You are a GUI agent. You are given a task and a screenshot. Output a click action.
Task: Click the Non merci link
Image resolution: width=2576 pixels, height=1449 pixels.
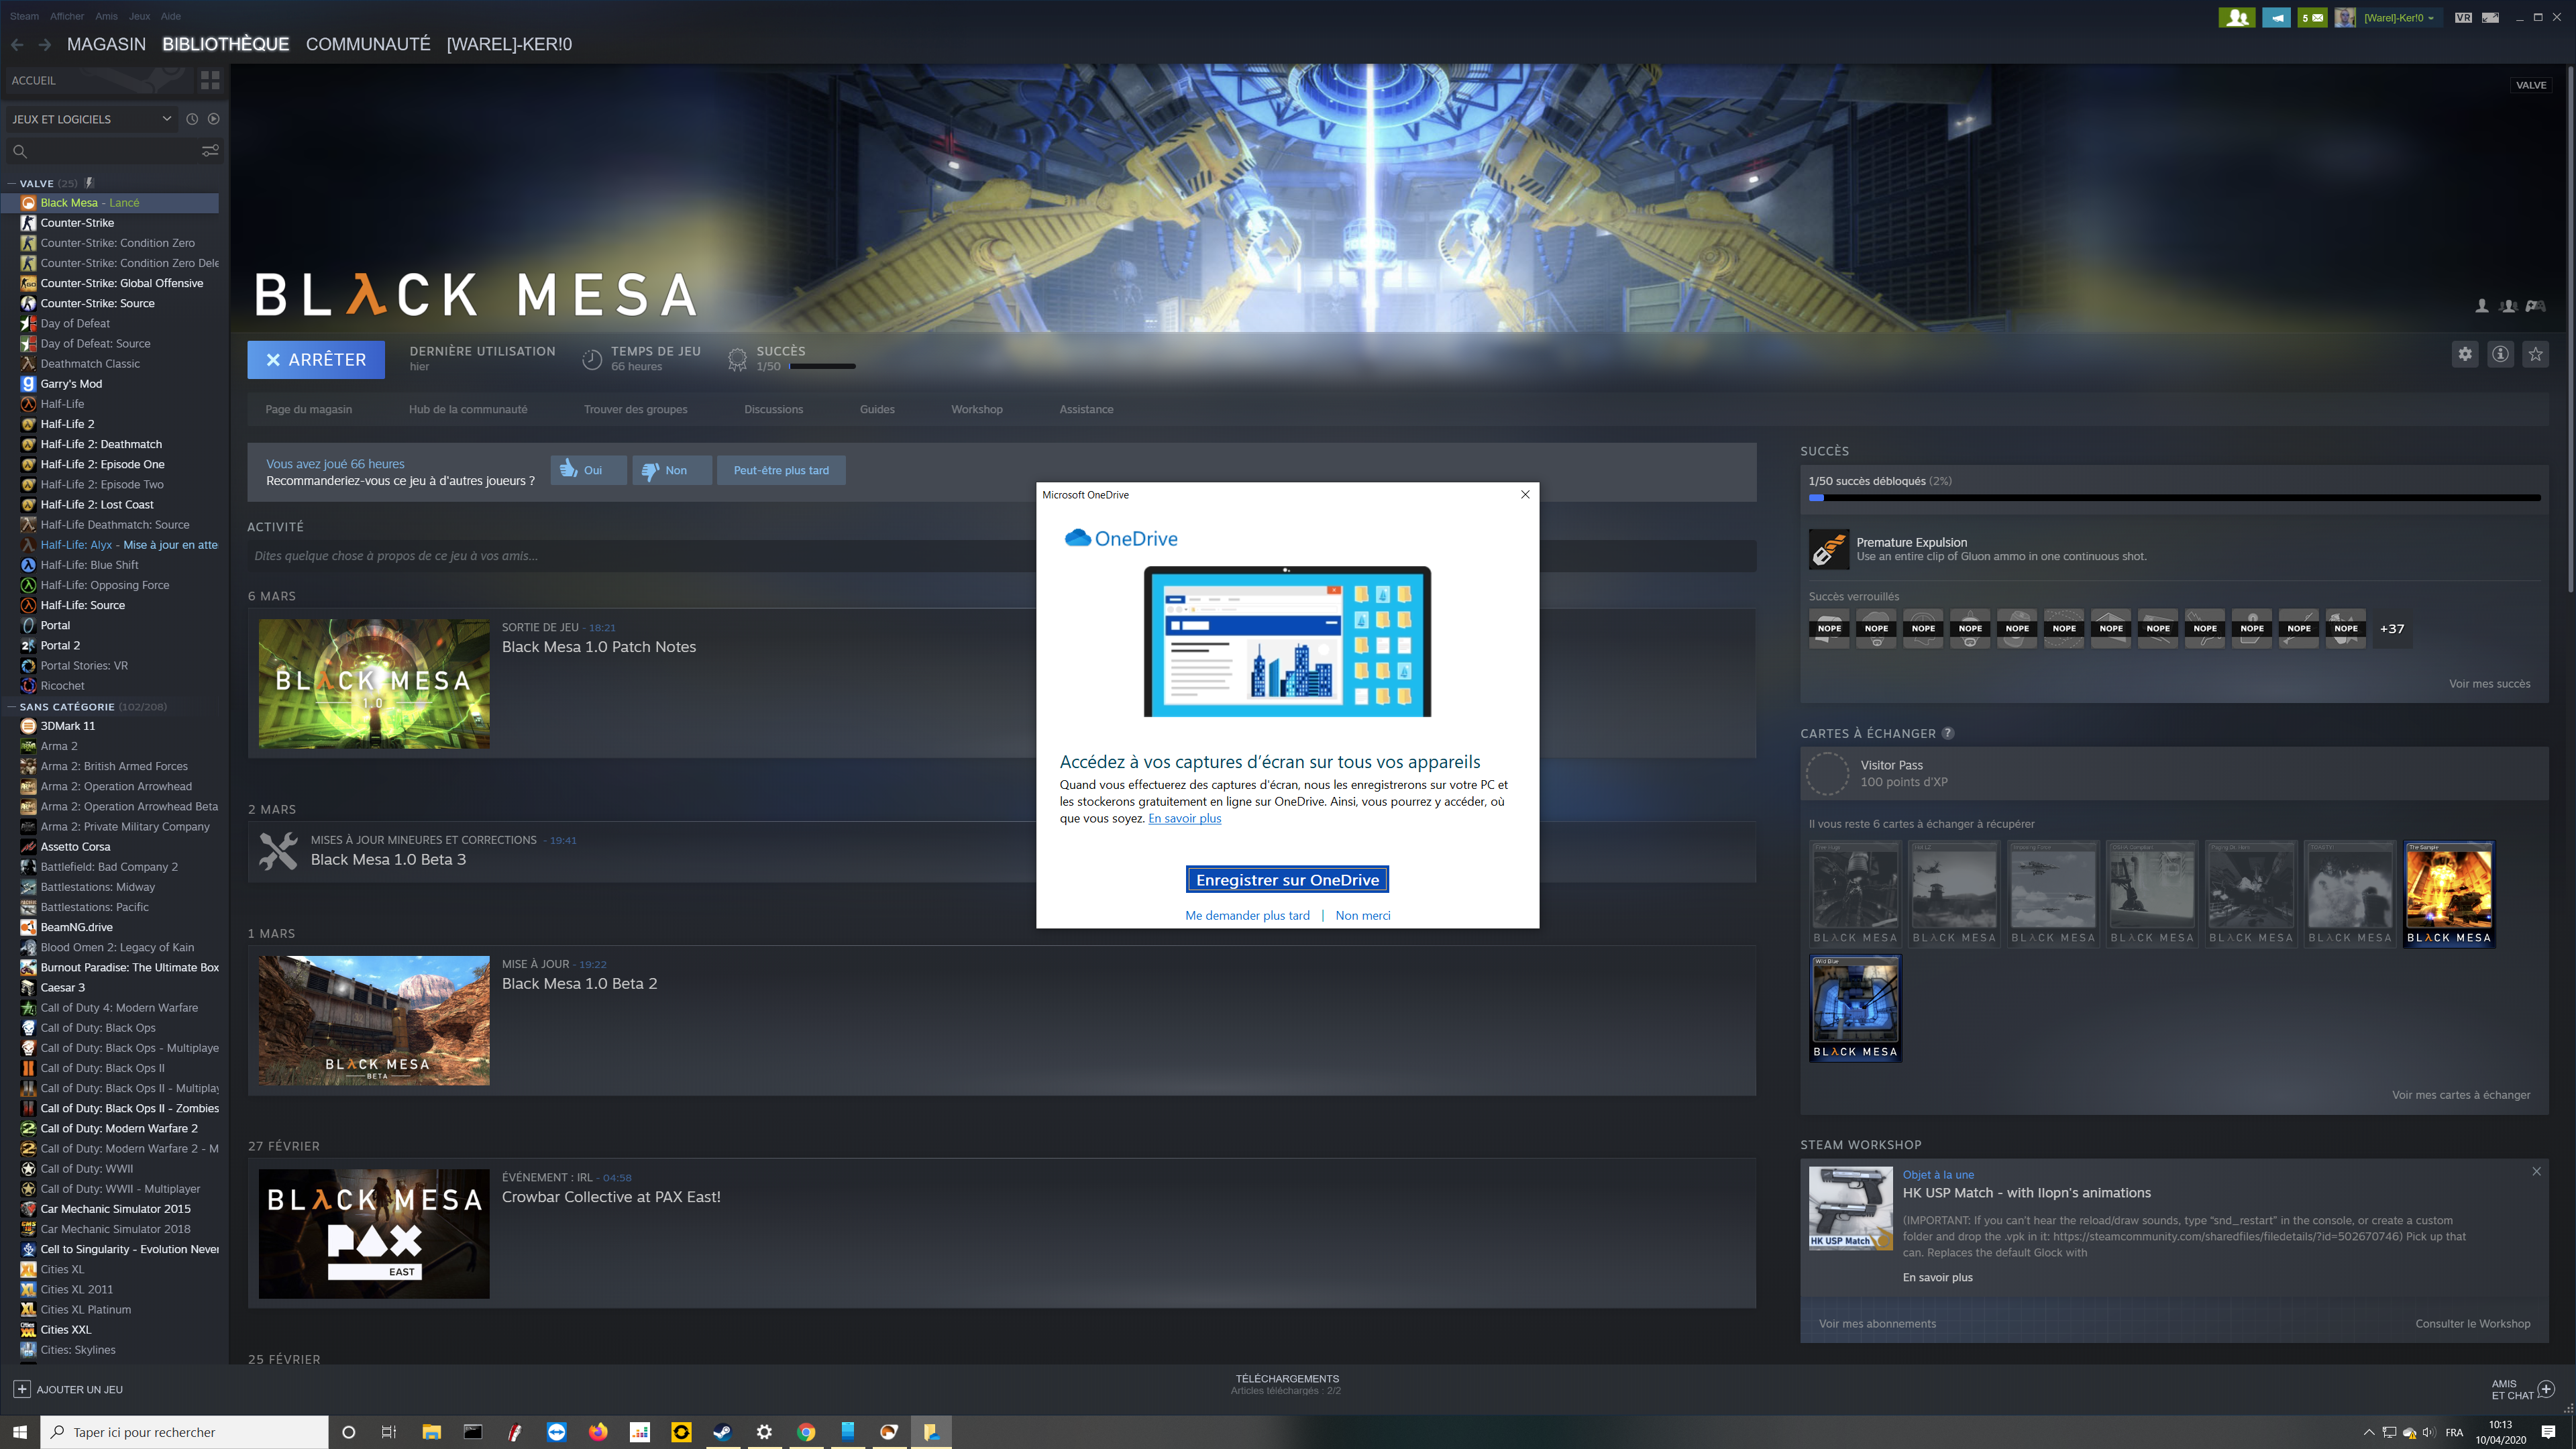tap(1362, 915)
